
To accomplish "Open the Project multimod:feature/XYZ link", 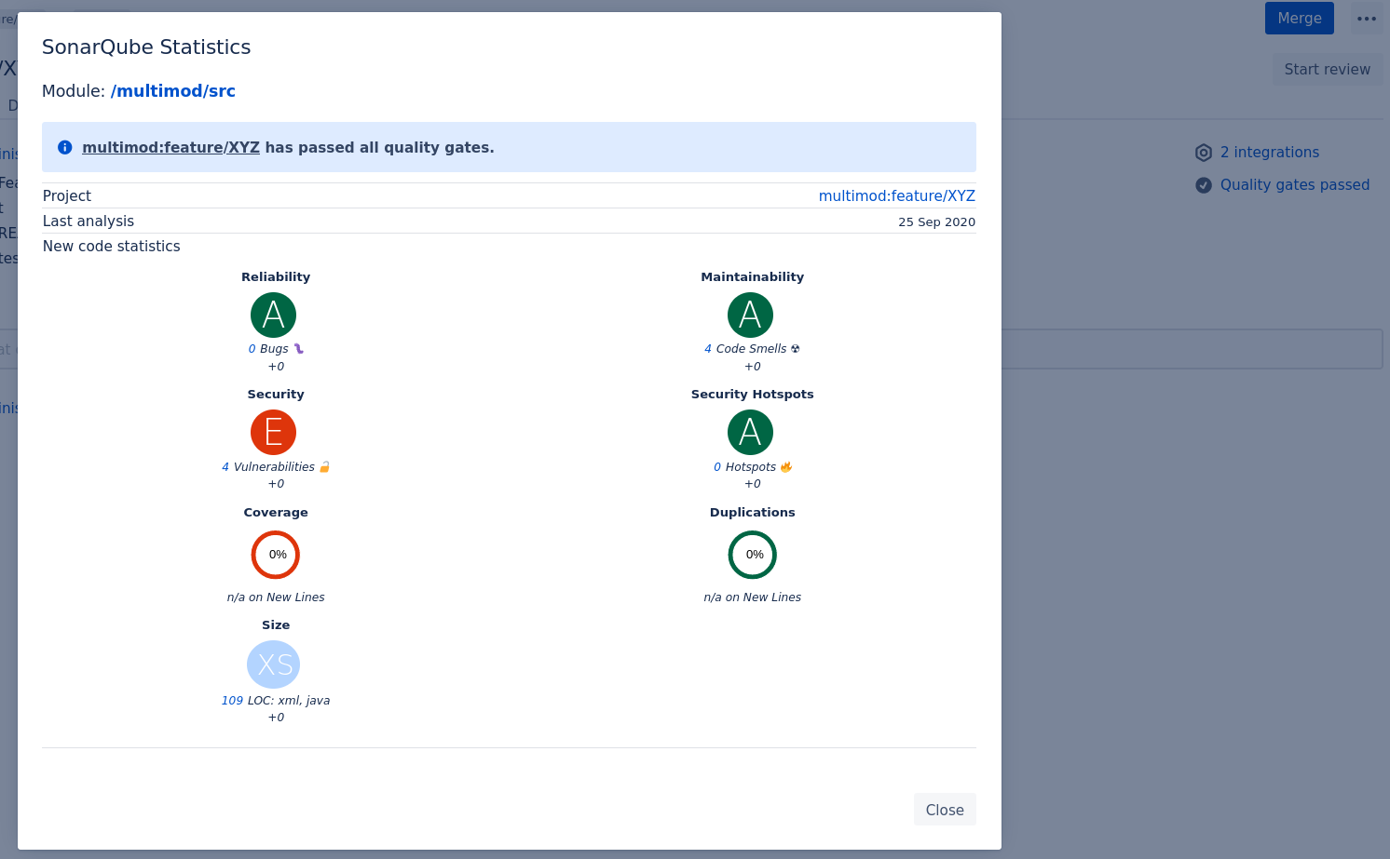I will pos(896,195).
